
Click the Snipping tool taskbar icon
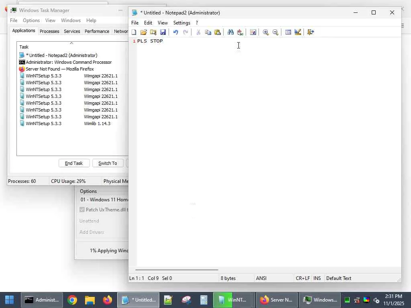(x=186, y=300)
